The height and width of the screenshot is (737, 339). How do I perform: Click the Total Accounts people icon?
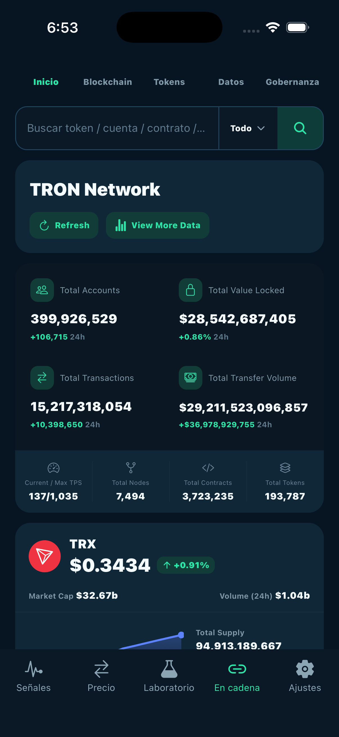coord(42,290)
